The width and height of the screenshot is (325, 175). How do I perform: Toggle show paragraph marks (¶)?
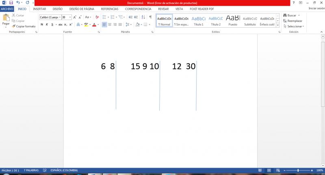click(150, 17)
